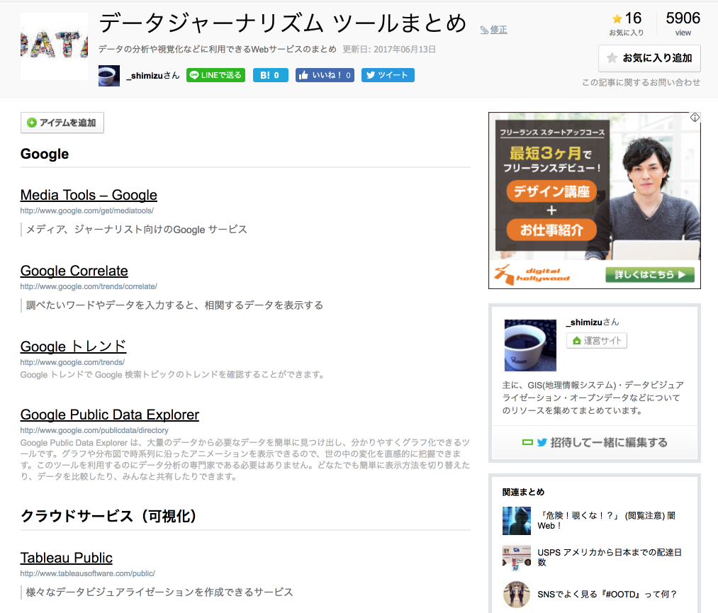This screenshot has width=718, height=613.
Task: Click Twitter bird icon on ツイート button
Action: (371, 75)
